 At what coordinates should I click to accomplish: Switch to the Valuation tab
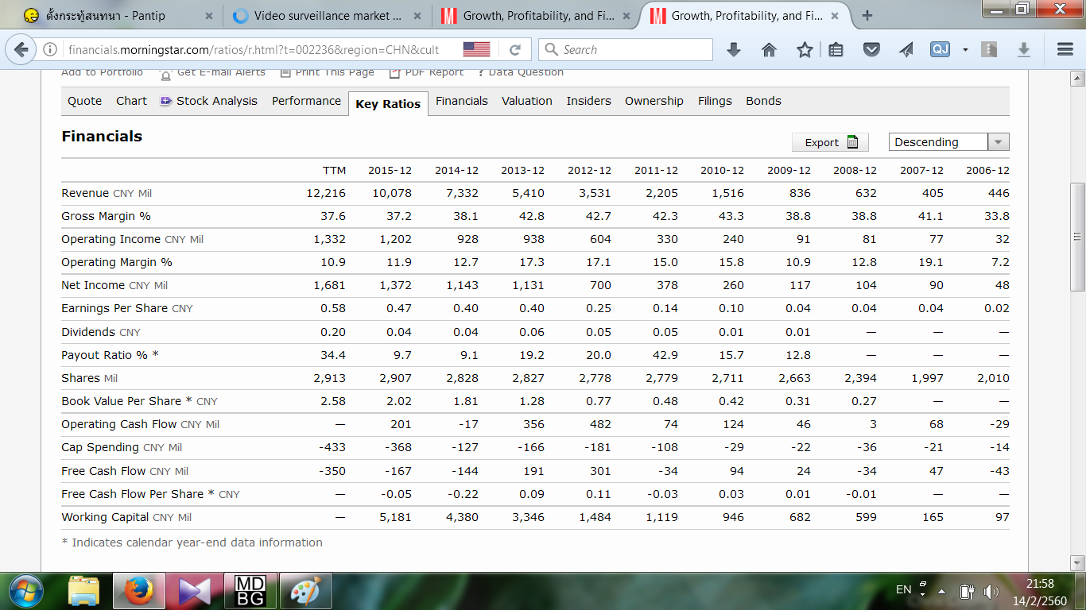[x=526, y=101]
